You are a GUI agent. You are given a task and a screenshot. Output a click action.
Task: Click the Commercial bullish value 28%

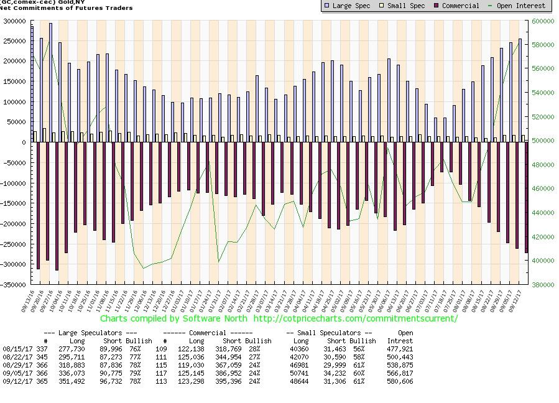[254, 349]
